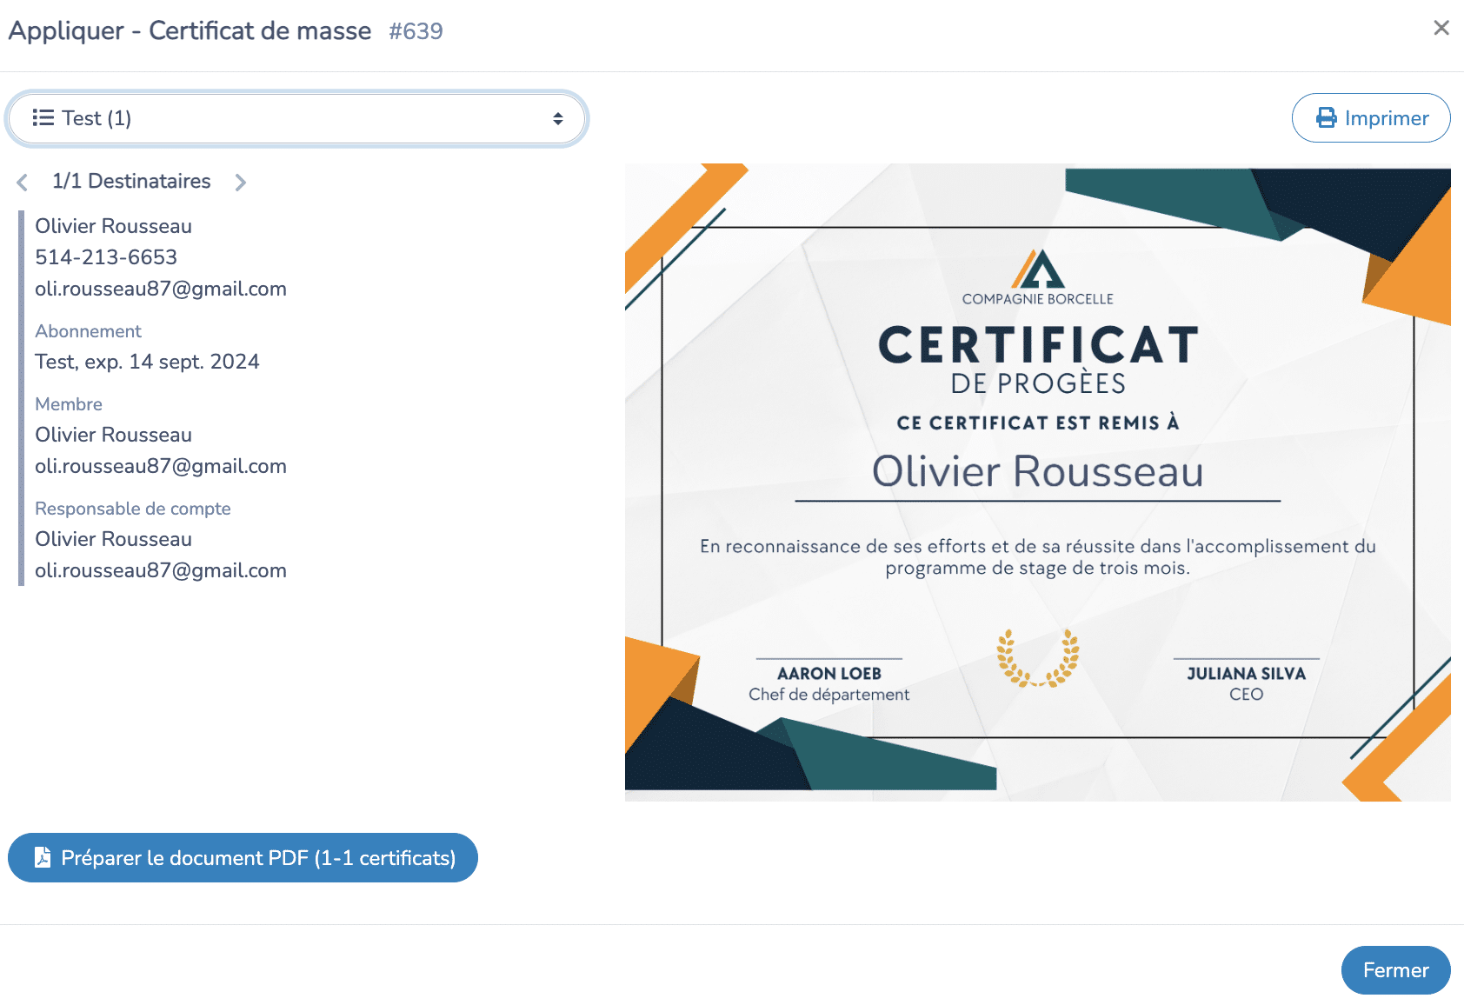The height and width of the screenshot is (1005, 1464).
Task: Select the phone number 514-213-6653
Action: pos(106,257)
